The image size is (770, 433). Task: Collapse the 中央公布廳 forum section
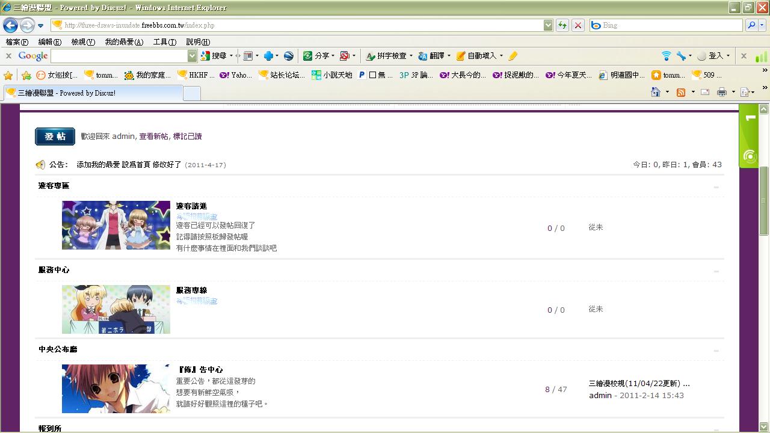pos(716,351)
